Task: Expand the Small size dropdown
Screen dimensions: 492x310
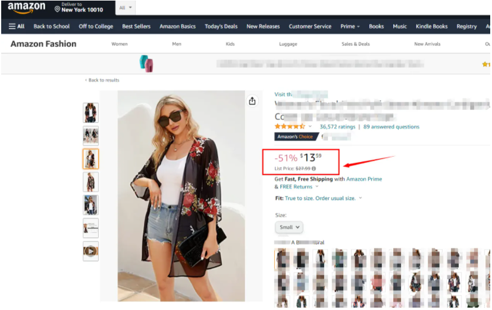Action: [290, 227]
